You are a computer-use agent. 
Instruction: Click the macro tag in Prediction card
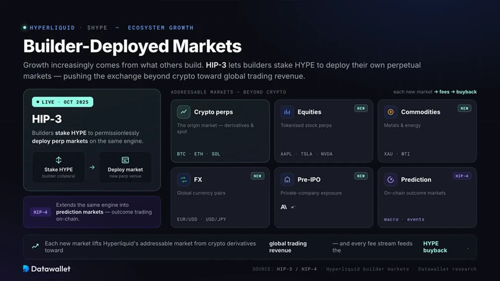391,219
